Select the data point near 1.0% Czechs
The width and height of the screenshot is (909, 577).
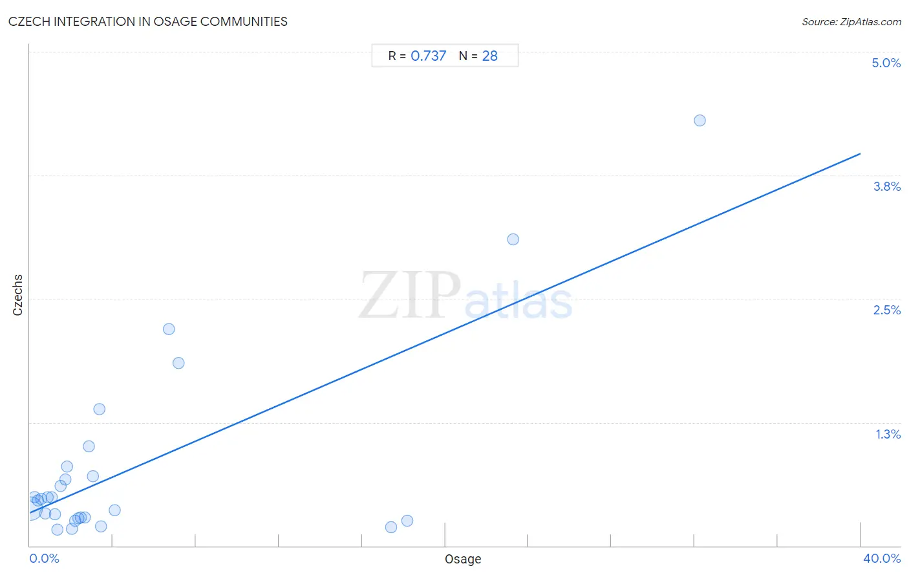89,446
